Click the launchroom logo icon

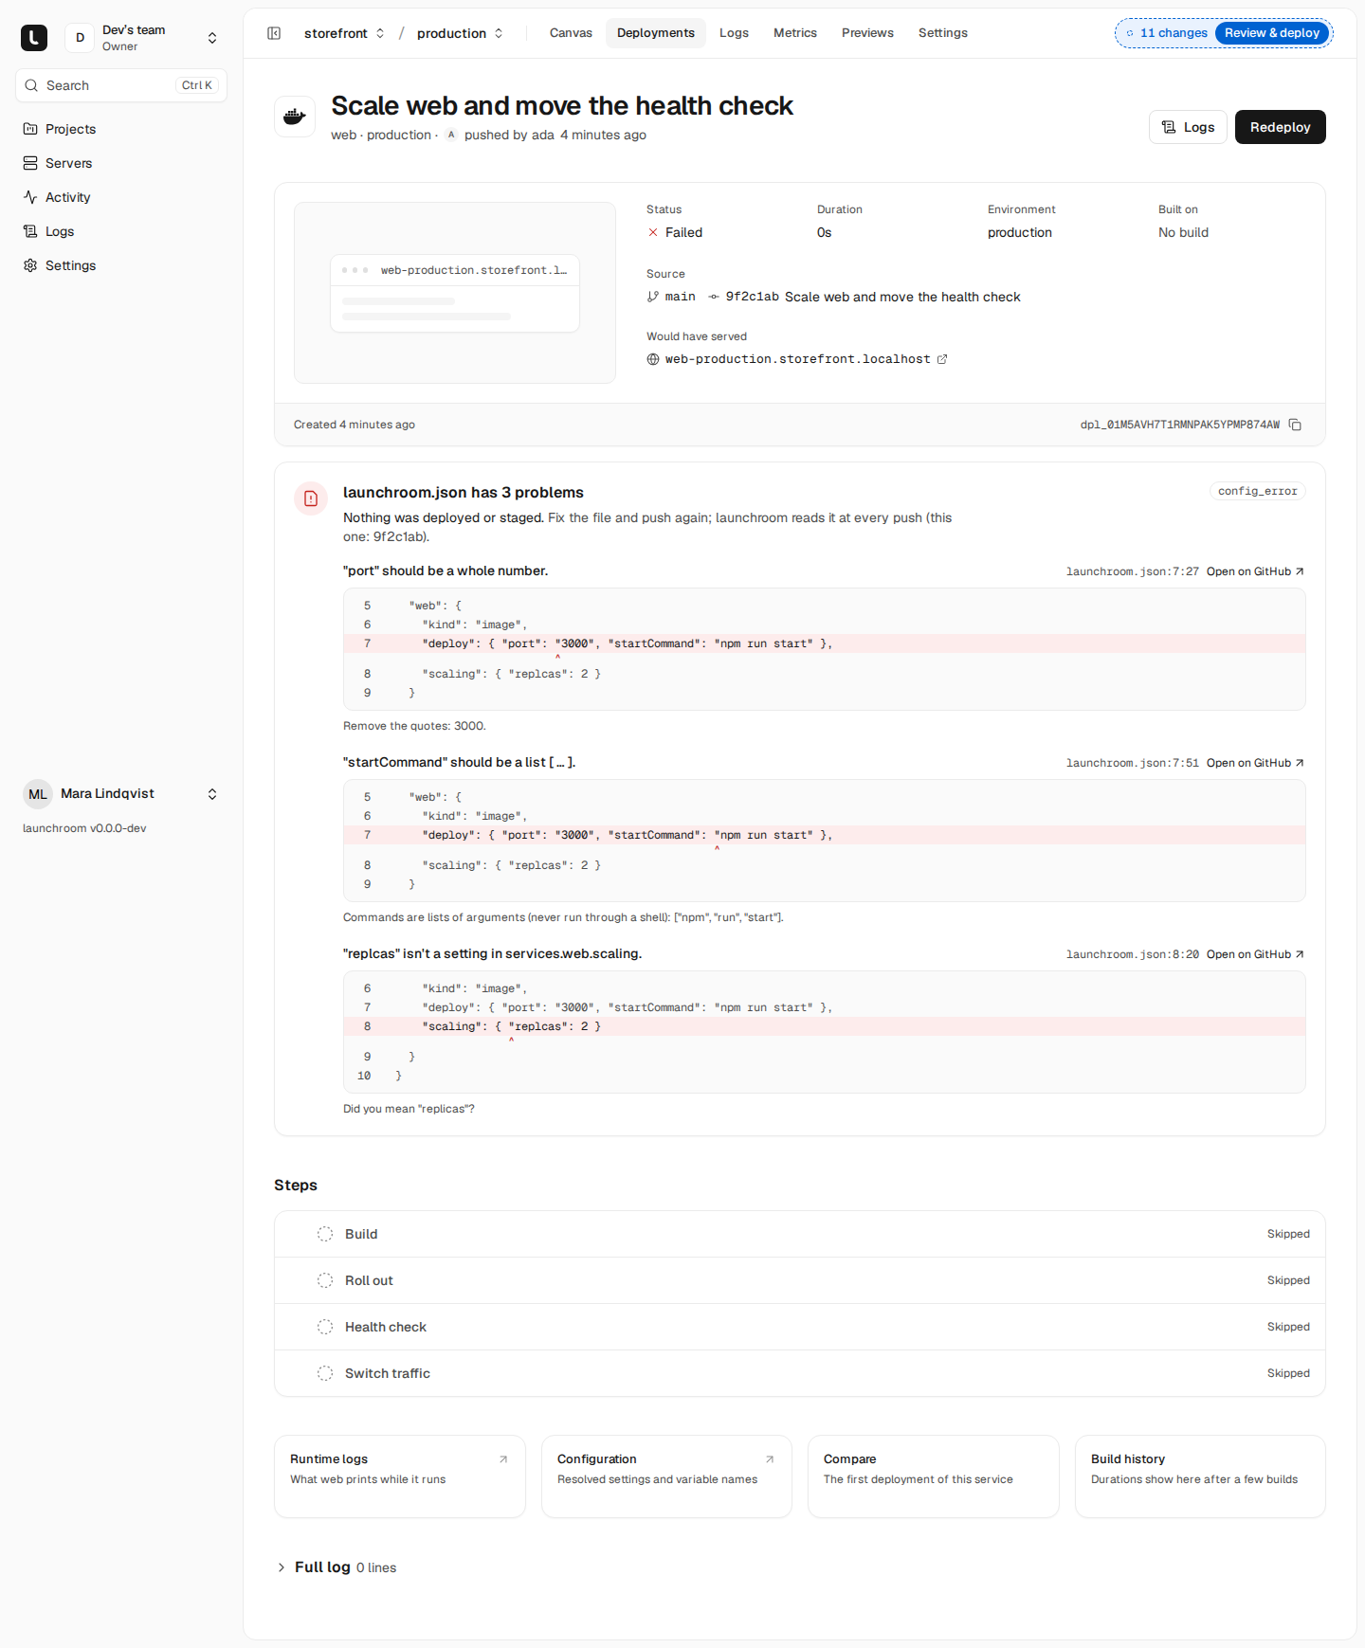[x=34, y=38]
